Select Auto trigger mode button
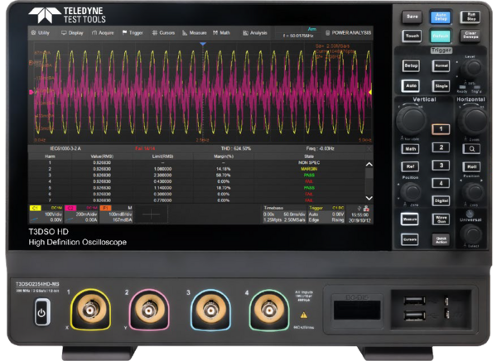The image size is (497, 361). click(411, 86)
